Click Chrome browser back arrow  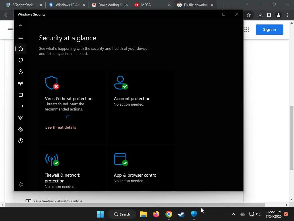pos(6,15)
